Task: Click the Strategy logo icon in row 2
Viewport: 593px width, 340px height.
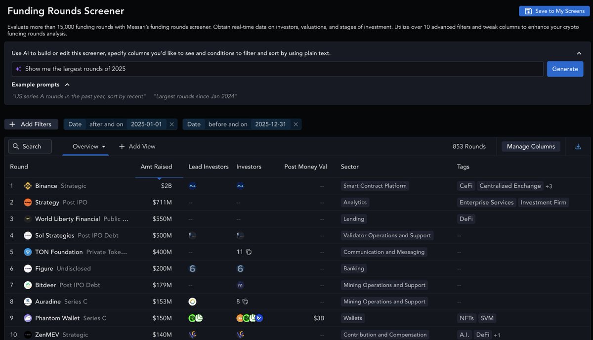Action: [28, 203]
